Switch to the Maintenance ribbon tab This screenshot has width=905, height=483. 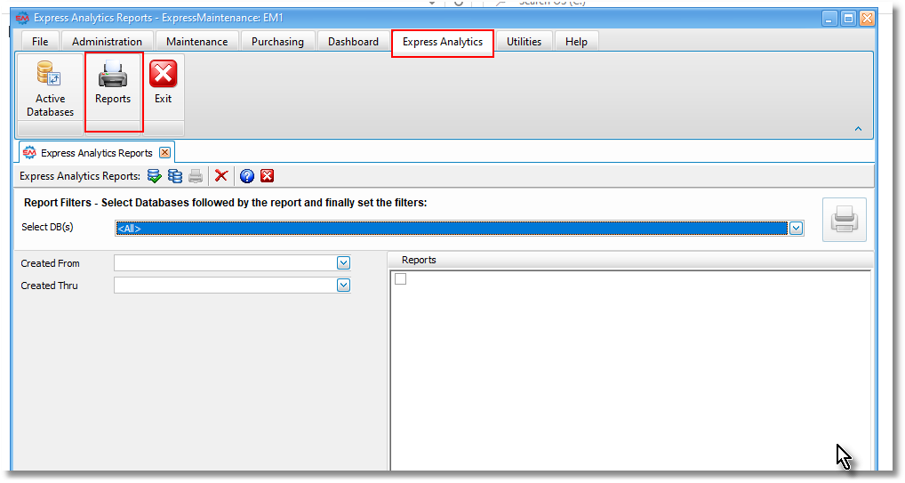[196, 42]
